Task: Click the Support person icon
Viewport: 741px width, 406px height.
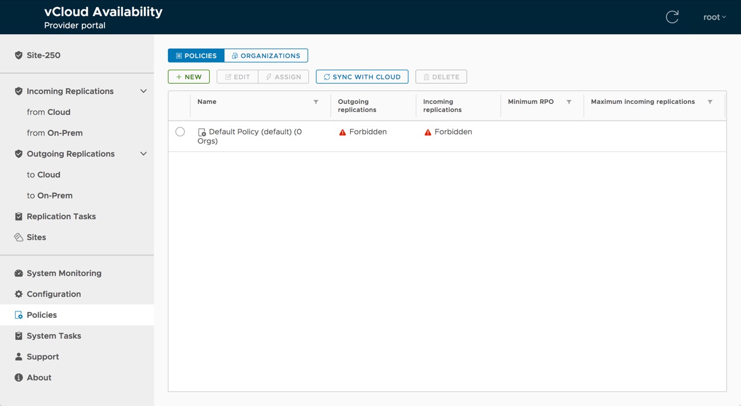Action: pos(19,357)
